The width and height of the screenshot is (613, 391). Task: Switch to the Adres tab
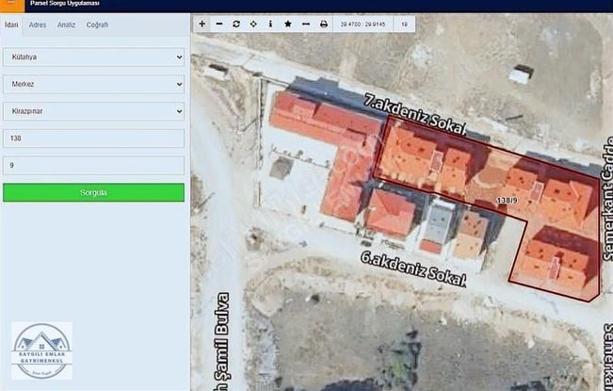pos(38,24)
